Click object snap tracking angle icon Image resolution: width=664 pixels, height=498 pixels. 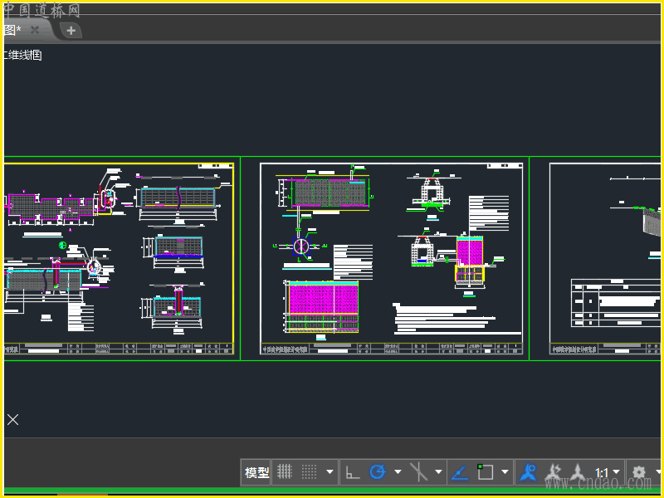pos(459,472)
